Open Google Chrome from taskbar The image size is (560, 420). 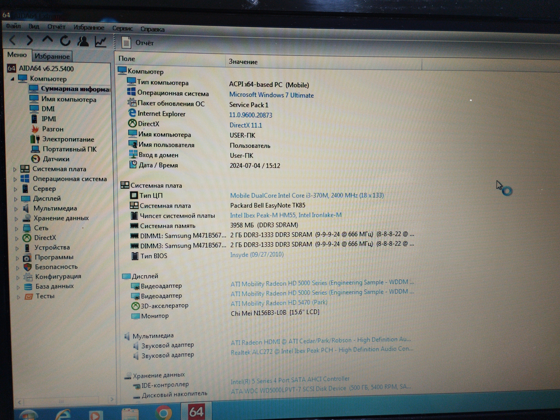click(164, 413)
